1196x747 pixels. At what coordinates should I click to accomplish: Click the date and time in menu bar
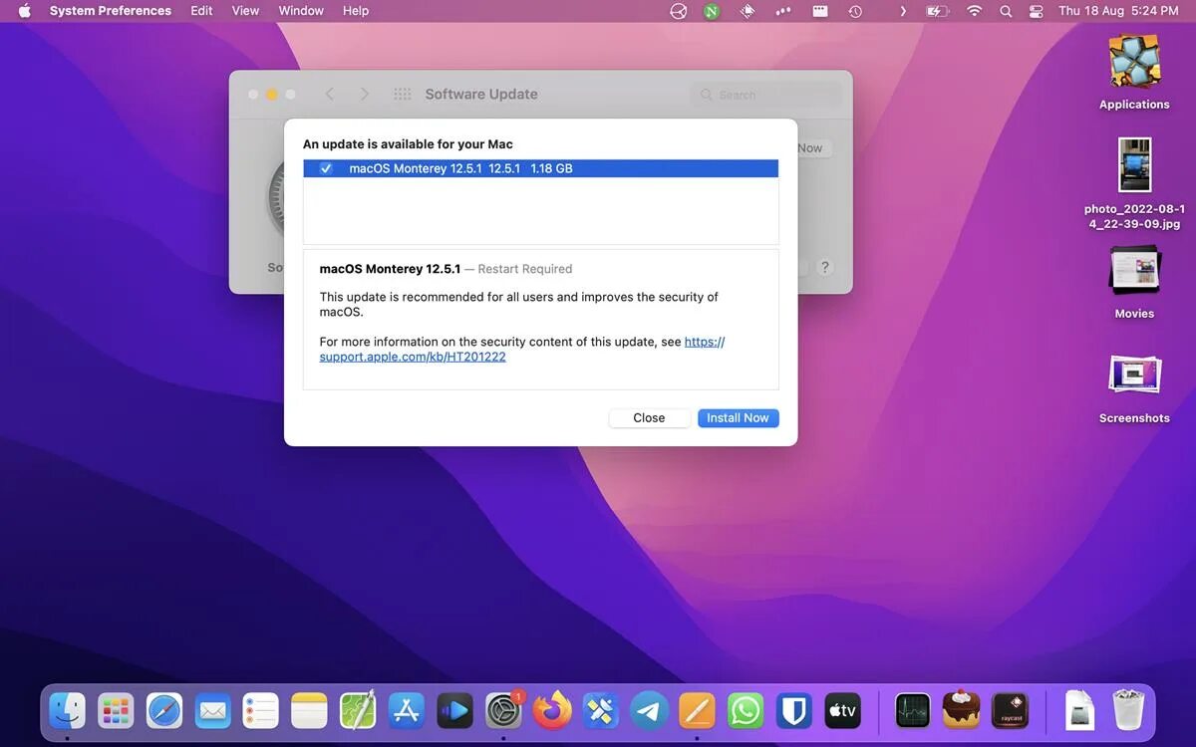(1118, 11)
